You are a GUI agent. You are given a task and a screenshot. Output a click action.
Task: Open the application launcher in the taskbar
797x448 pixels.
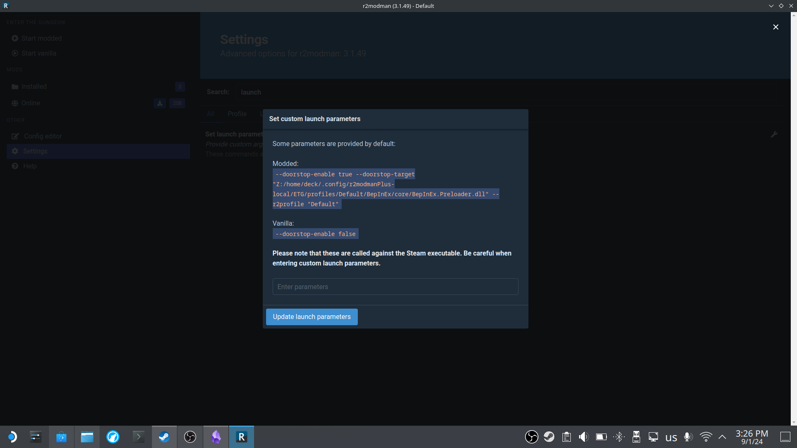[x=12, y=437]
